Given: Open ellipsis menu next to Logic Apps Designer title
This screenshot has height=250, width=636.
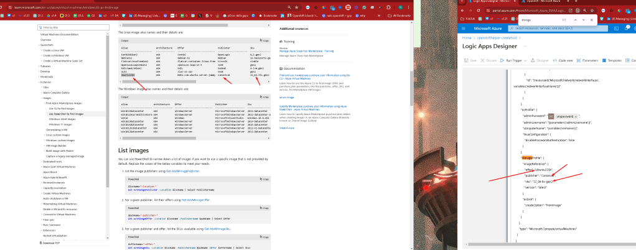Looking at the screenshot, I should 525,46.
